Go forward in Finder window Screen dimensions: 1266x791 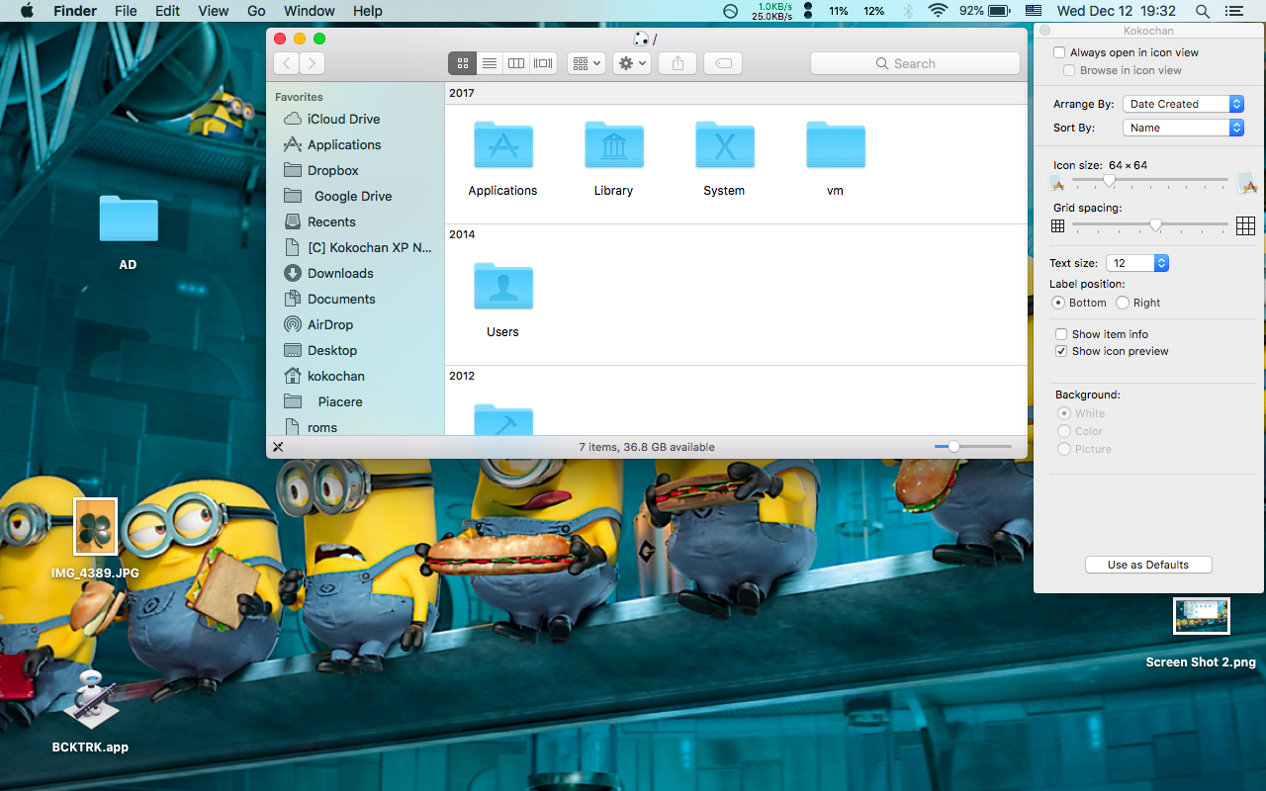(x=312, y=63)
